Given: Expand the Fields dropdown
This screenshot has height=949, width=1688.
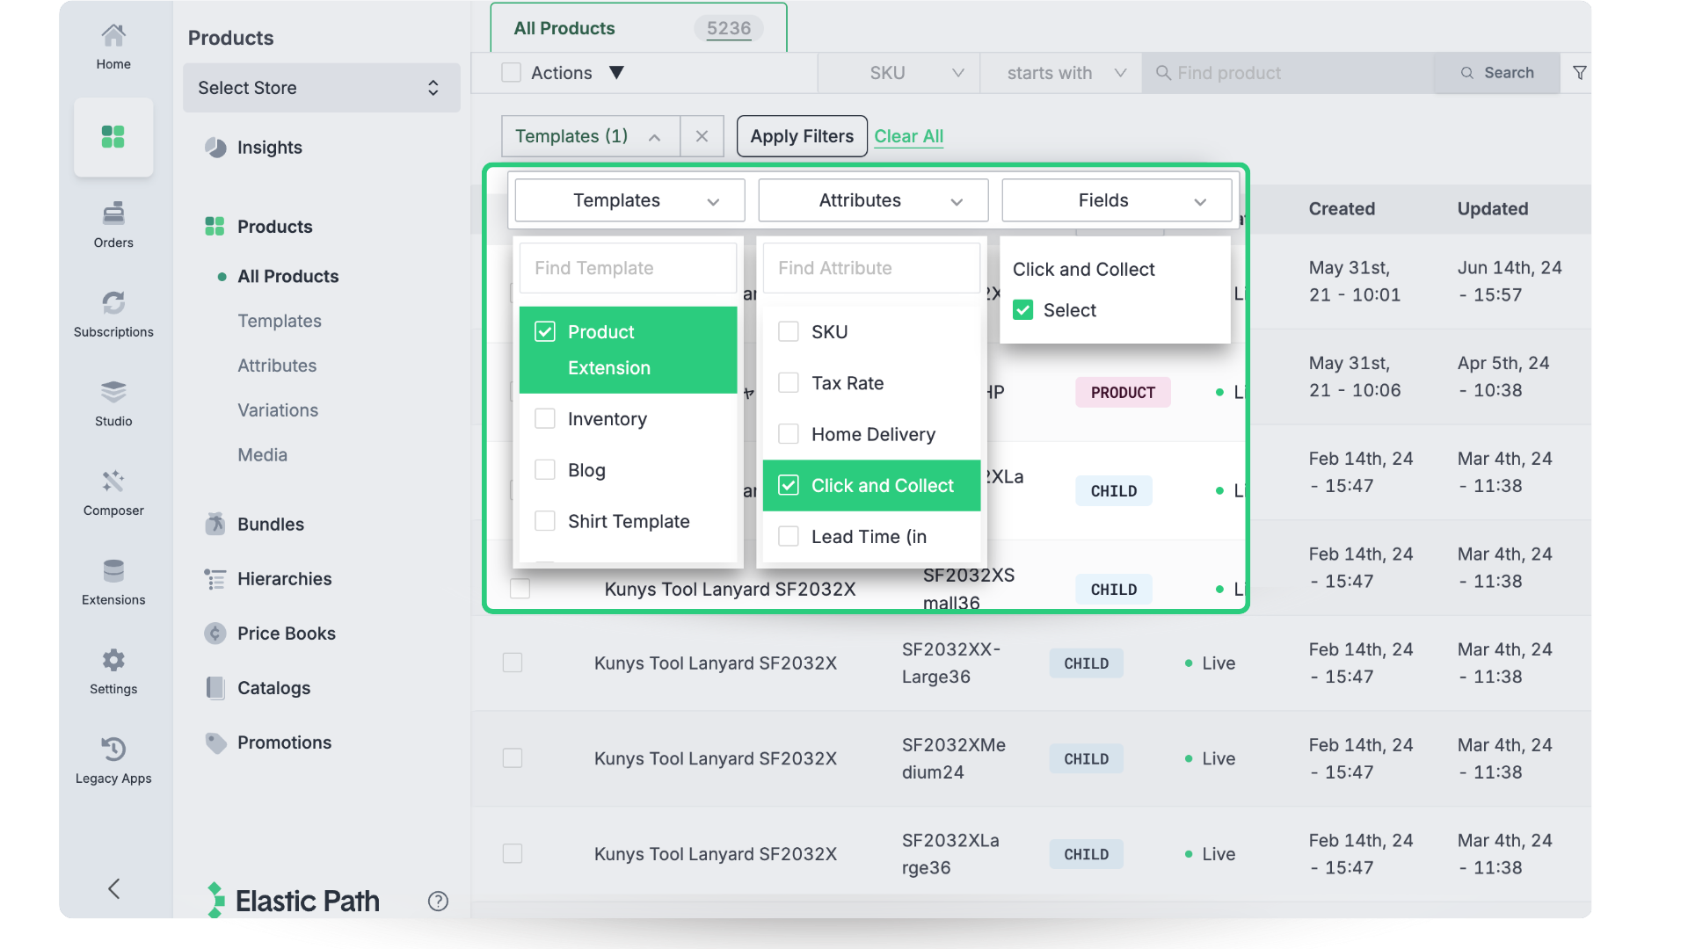Looking at the screenshot, I should click(x=1116, y=200).
